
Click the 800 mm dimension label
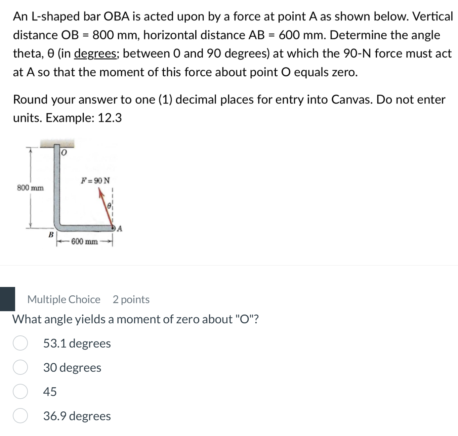(30, 188)
